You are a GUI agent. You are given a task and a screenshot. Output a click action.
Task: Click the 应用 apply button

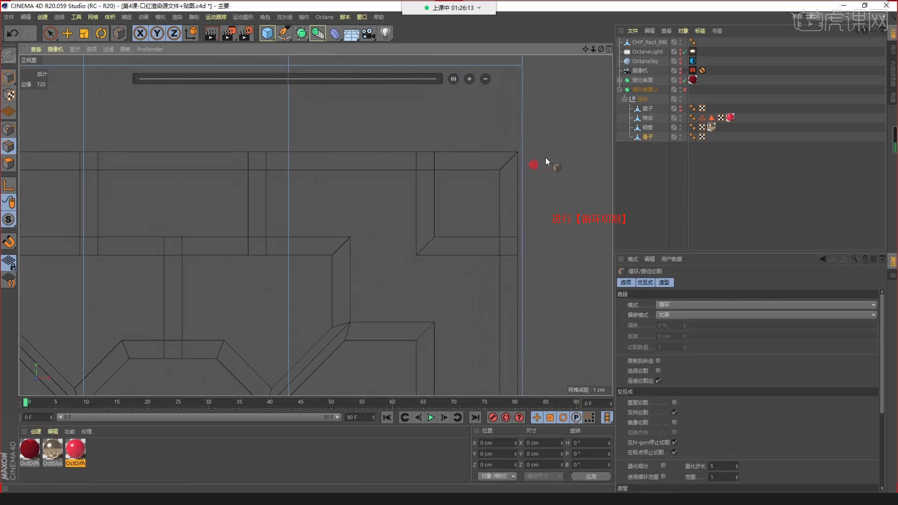point(591,476)
